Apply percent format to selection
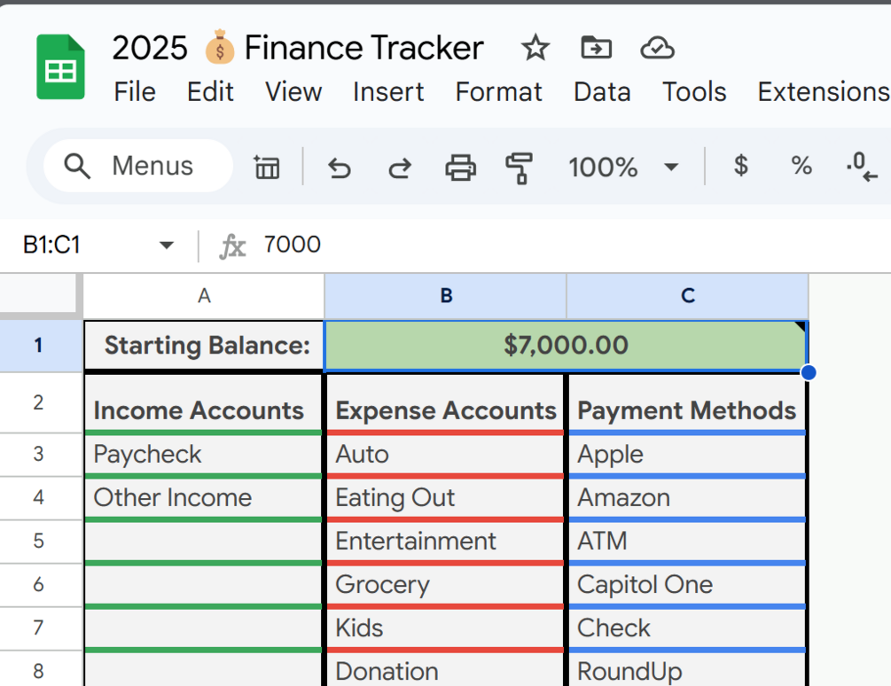Screen dimensions: 891x686 point(801,166)
